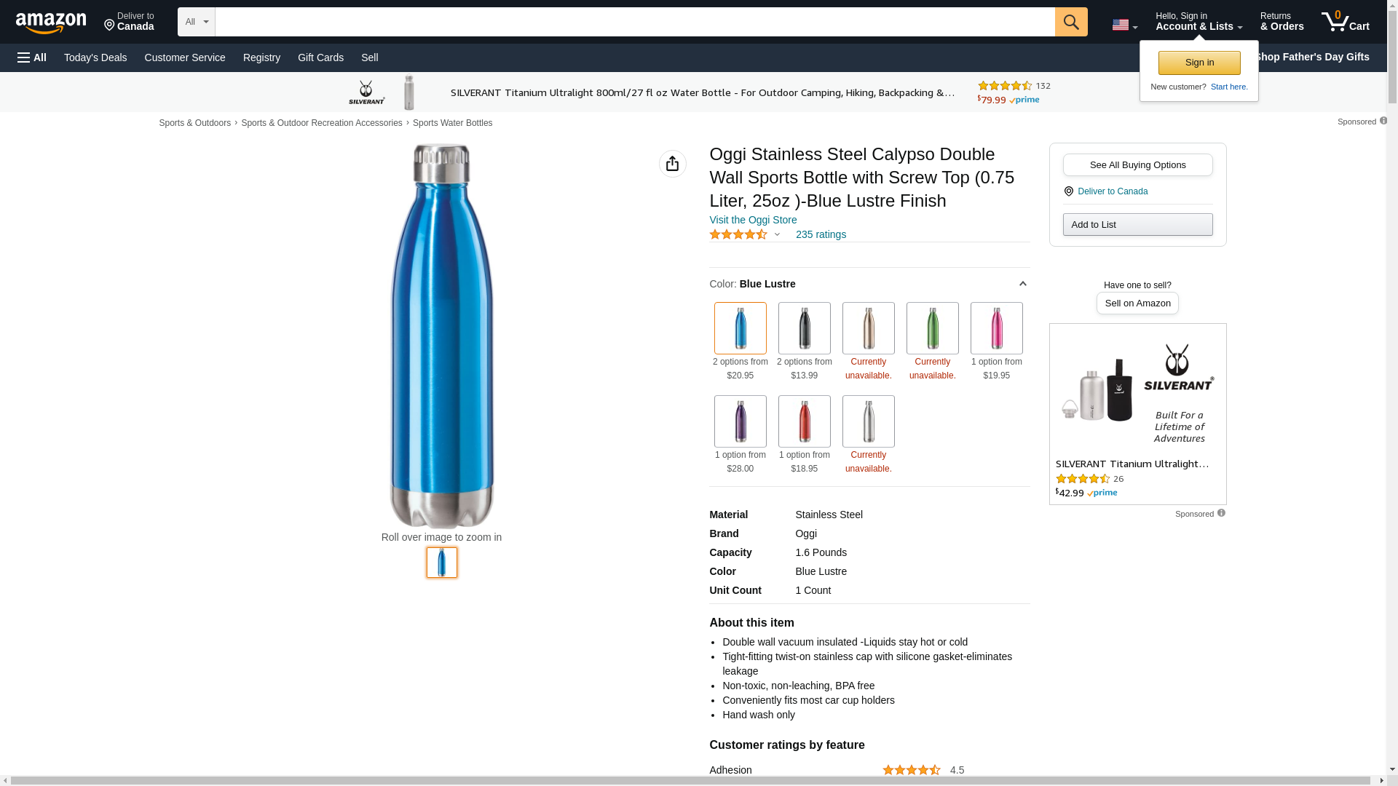Click the share icon beside product image
1398x786 pixels.
pyautogui.click(x=672, y=164)
